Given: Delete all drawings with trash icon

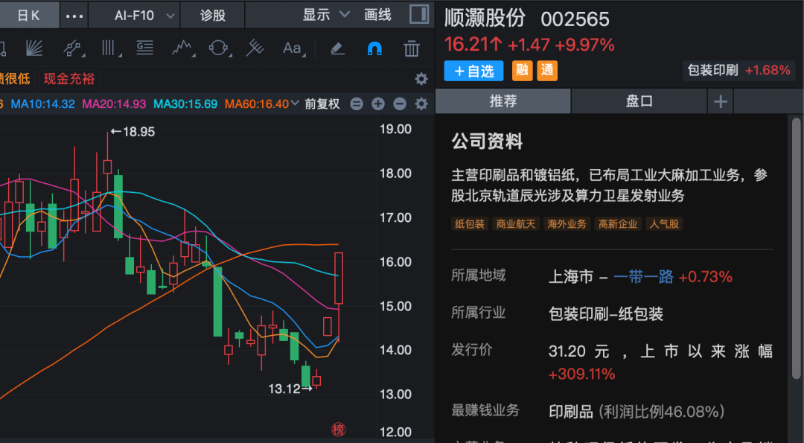Looking at the screenshot, I should [x=411, y=48].
